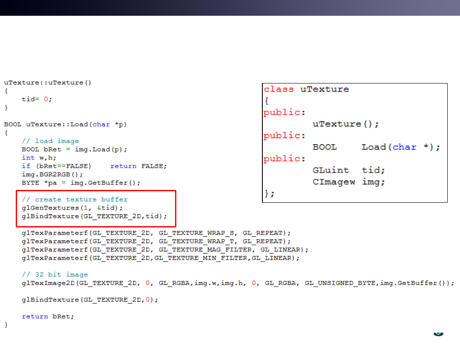The image size is (460, 345).
Task: Click the partial circular icon at bottom-right
Action: click(x=438, y=333)
